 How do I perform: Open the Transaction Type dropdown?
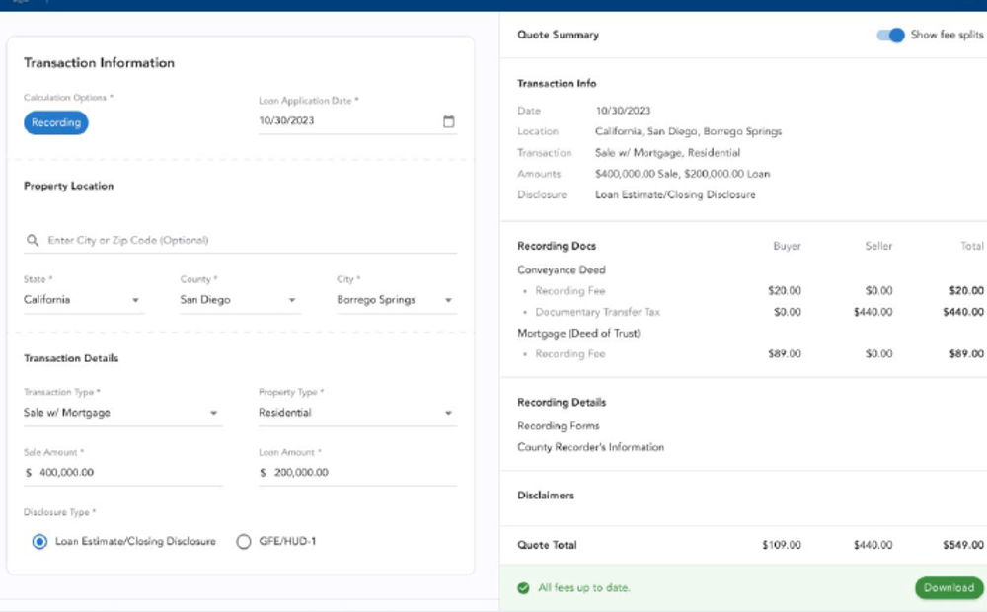pos(213,413)
